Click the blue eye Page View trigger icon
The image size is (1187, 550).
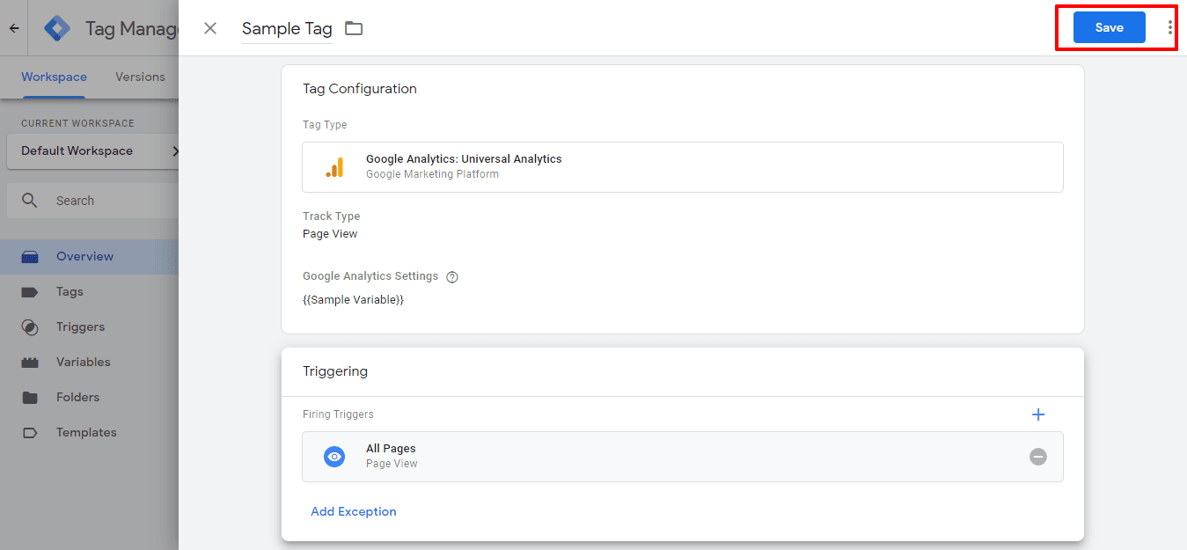point(334,457)
